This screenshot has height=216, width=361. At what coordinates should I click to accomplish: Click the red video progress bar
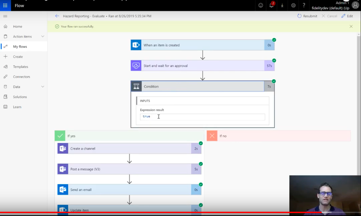[x=161, y=213]
